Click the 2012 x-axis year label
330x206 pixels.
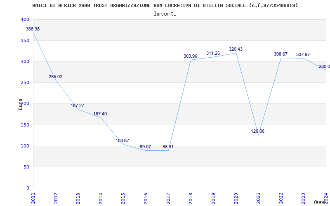pyautogui.click(x=56, y=198)
